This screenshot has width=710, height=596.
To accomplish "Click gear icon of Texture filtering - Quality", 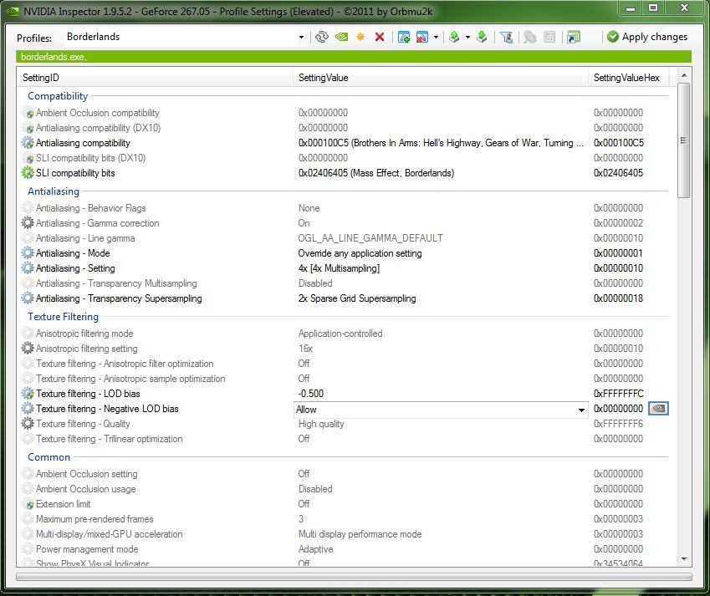I will 28,424.
